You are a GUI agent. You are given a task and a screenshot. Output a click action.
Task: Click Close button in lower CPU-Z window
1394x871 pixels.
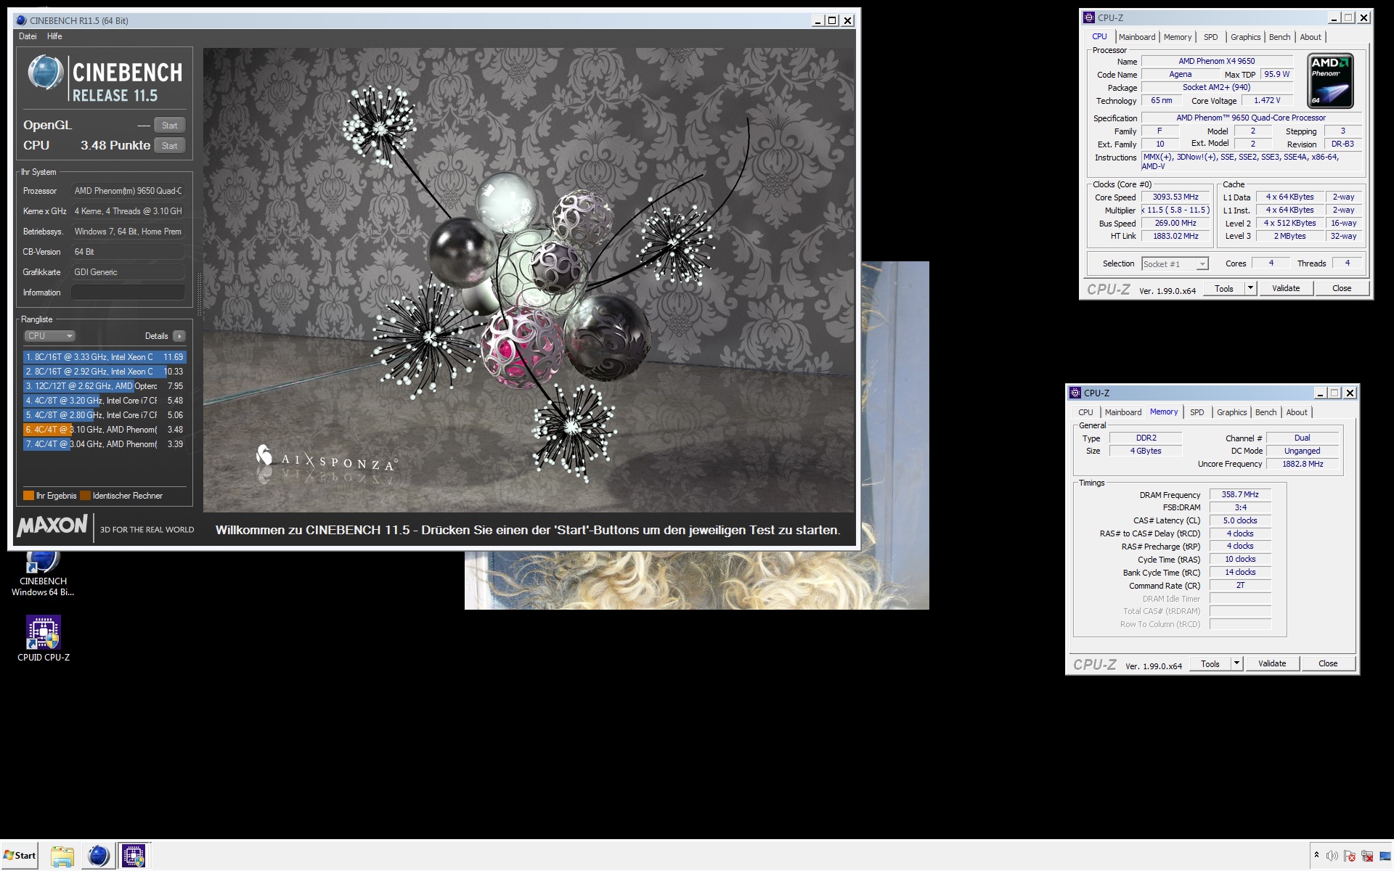1328,663
